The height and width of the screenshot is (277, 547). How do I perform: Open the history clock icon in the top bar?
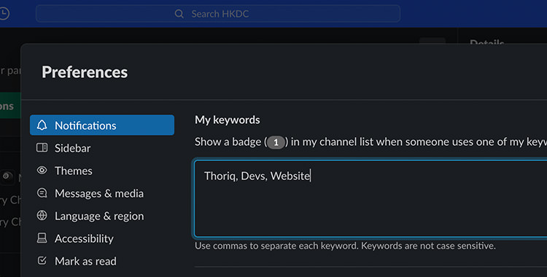[4, 14]
